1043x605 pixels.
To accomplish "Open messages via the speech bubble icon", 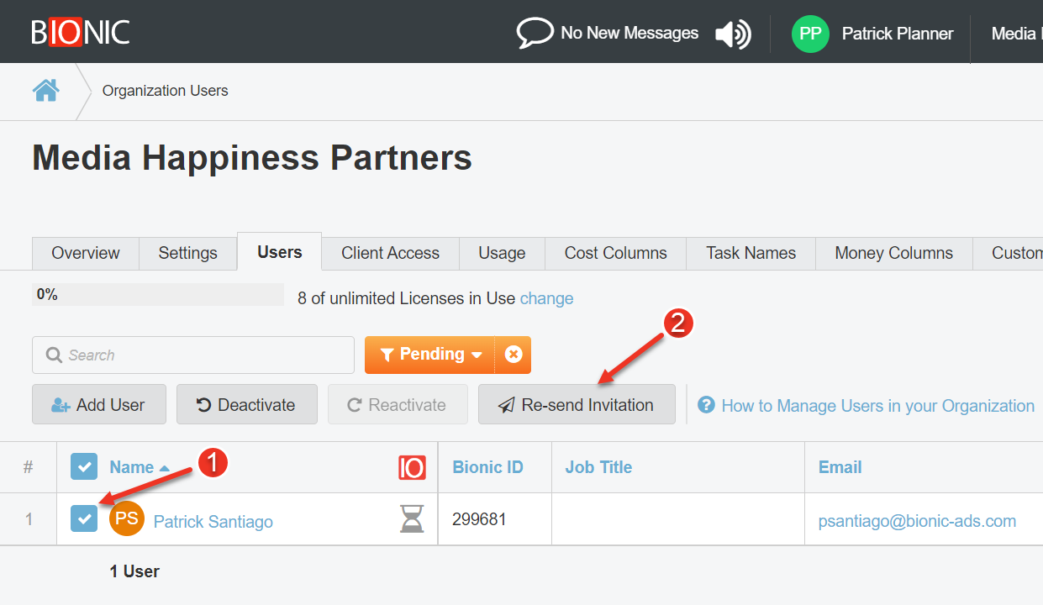I will (535, 33).
